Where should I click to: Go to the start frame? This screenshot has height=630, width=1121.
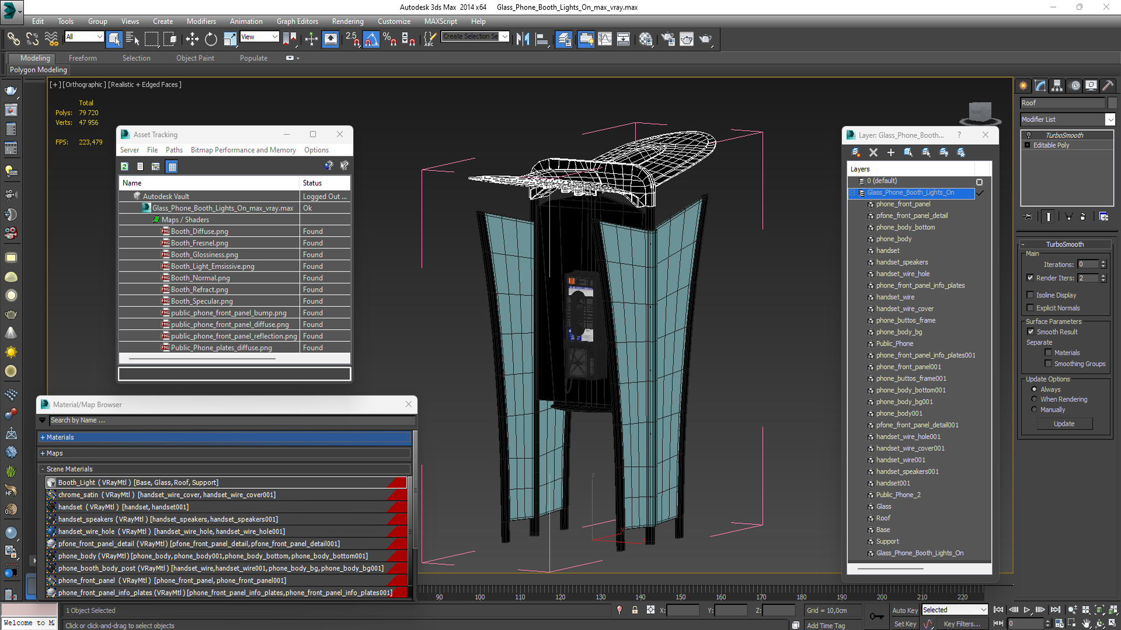click(x=998, y=610)
